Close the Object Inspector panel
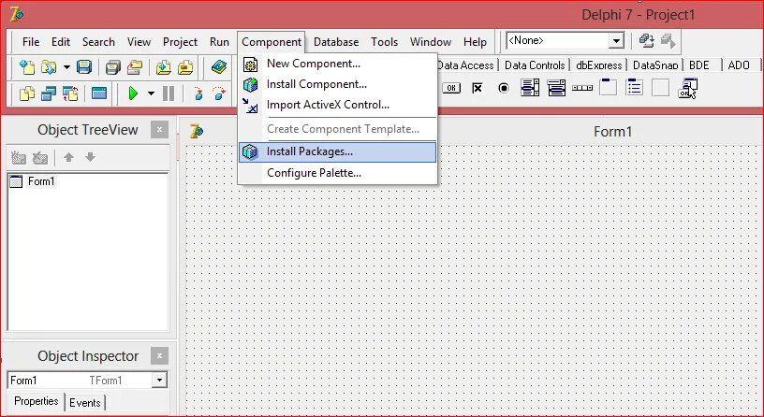764x417 pixels. [159, 355]
